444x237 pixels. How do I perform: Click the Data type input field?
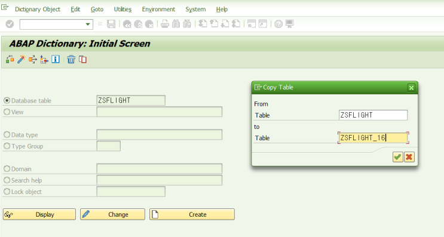coord(160,135)
